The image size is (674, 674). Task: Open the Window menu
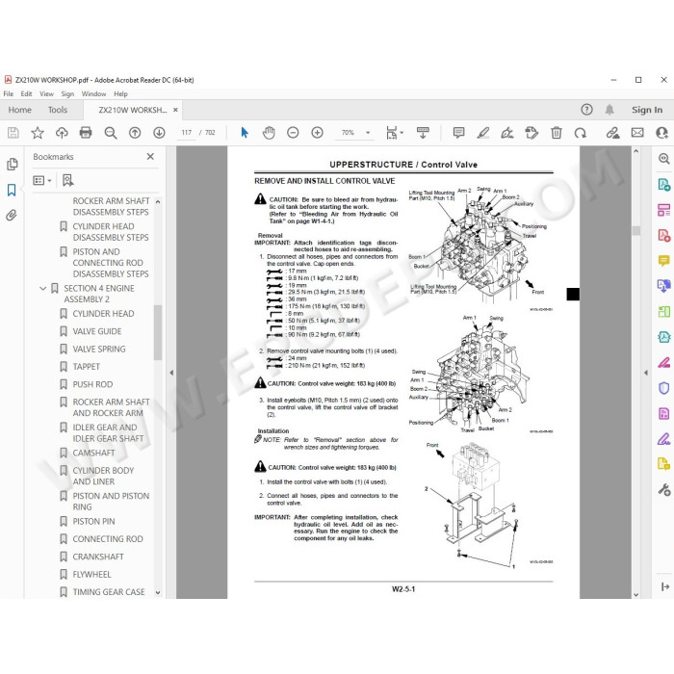pyautogui.click(x=93, y=93)
